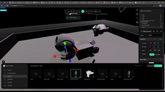Screen dimensions: 165x92
Task: Click the Search asset field
Action: pos(140,66)
